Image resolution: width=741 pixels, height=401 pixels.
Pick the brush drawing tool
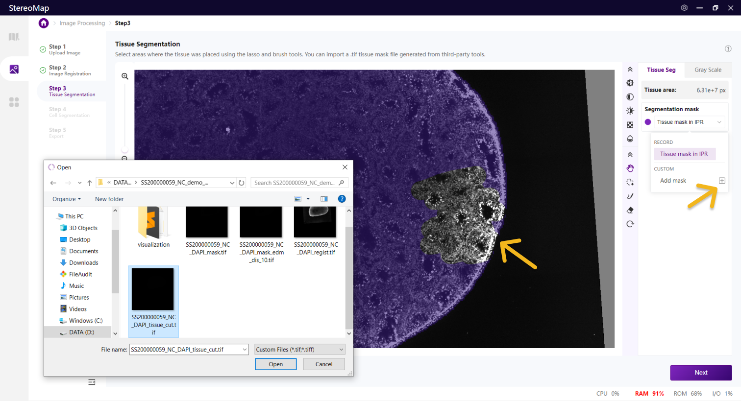coord(630,196)
